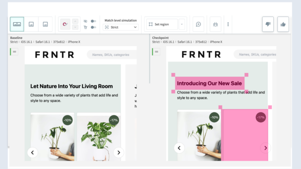Click the crossed-eye visibility icon
The width and height of the screenshot is (301, 169).
[86, 21]
